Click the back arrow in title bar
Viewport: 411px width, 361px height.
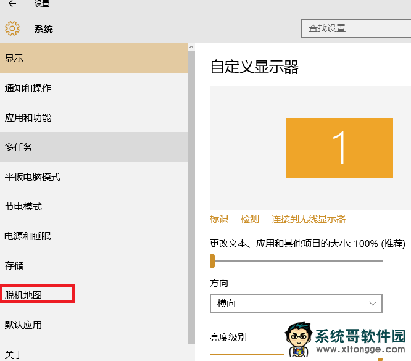(12, 4)
